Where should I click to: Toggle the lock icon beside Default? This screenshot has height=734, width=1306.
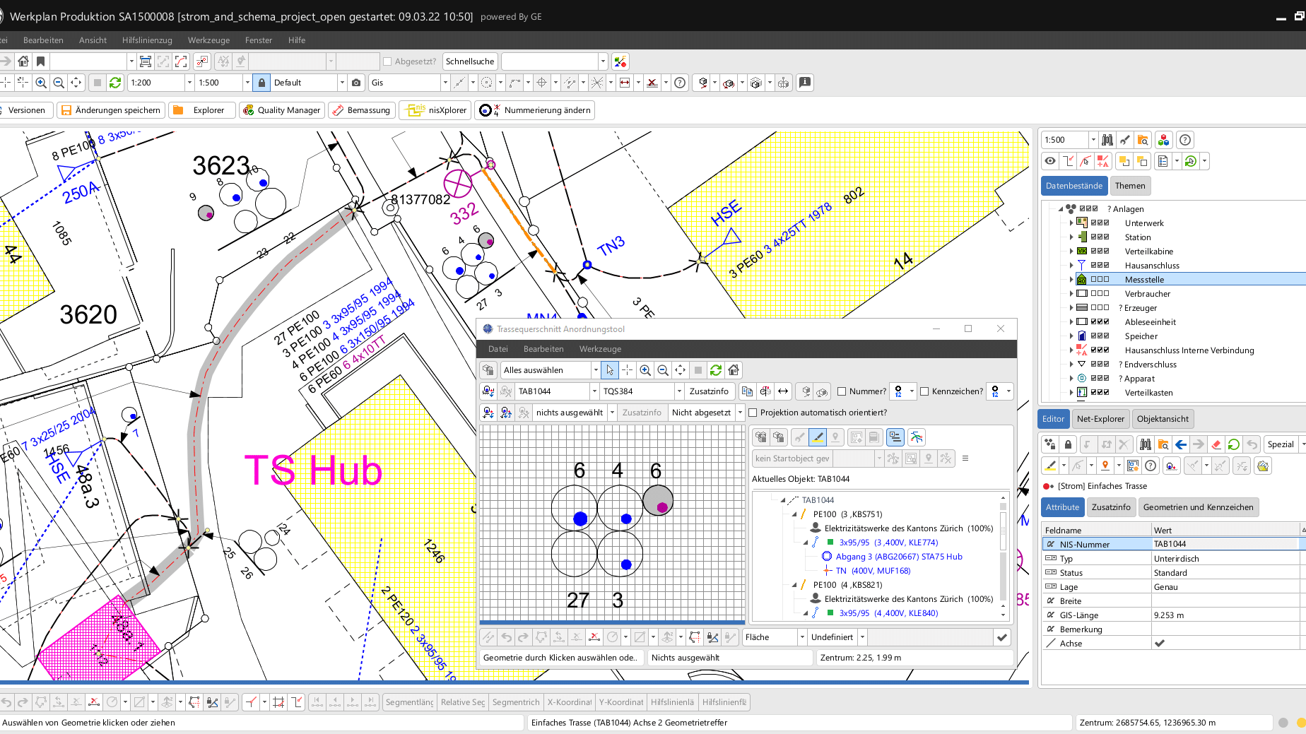(x=261, y=83)
